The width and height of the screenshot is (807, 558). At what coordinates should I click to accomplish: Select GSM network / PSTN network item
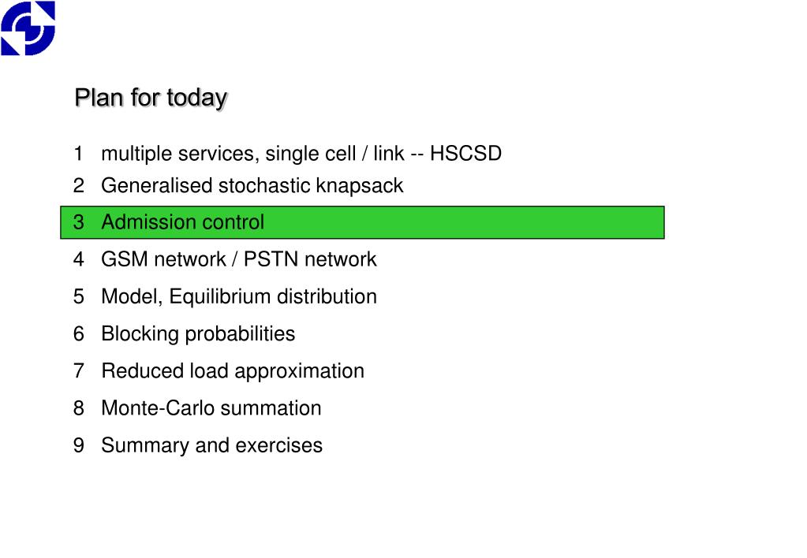[225, 259]
